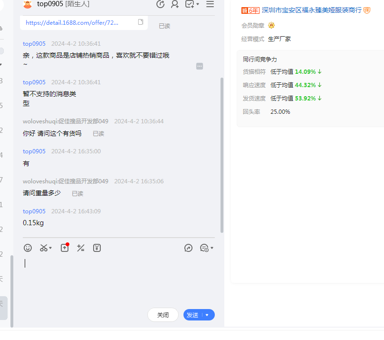The width and height of the screenshot is (384, 340).
Task: Open the plus-slash quick phrases icon
Action: pos(81,248)
